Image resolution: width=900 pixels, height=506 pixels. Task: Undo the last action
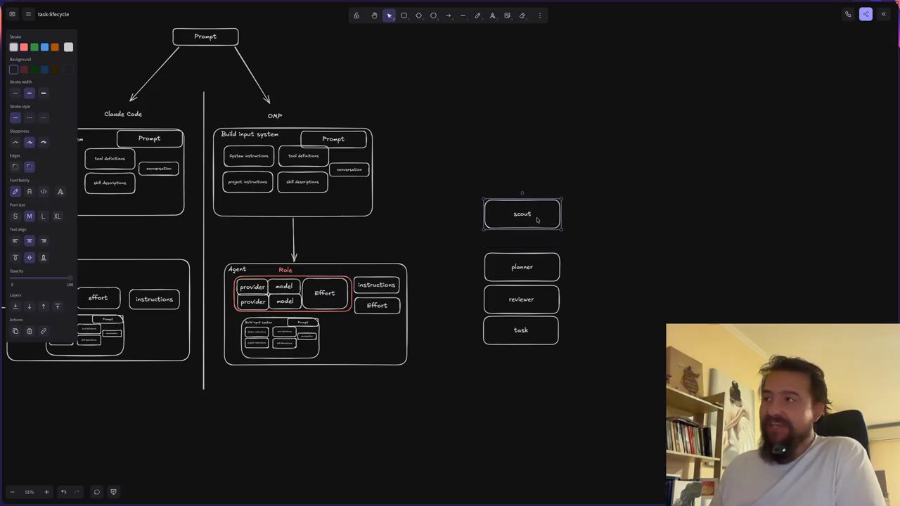(x=63, y=492)
